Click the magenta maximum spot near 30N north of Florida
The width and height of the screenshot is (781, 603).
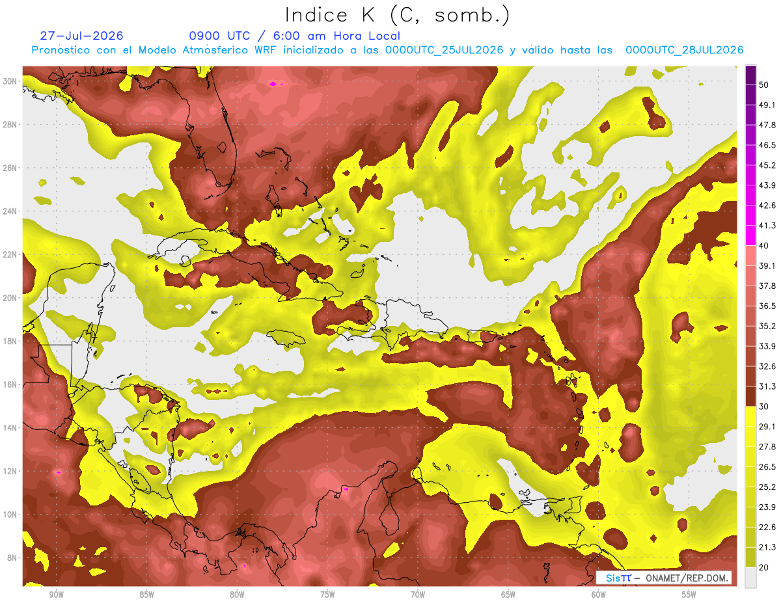(x=273, y=83)
